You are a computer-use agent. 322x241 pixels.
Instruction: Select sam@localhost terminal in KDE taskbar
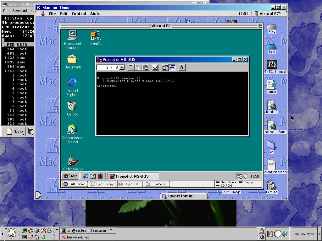coord(88,231)
